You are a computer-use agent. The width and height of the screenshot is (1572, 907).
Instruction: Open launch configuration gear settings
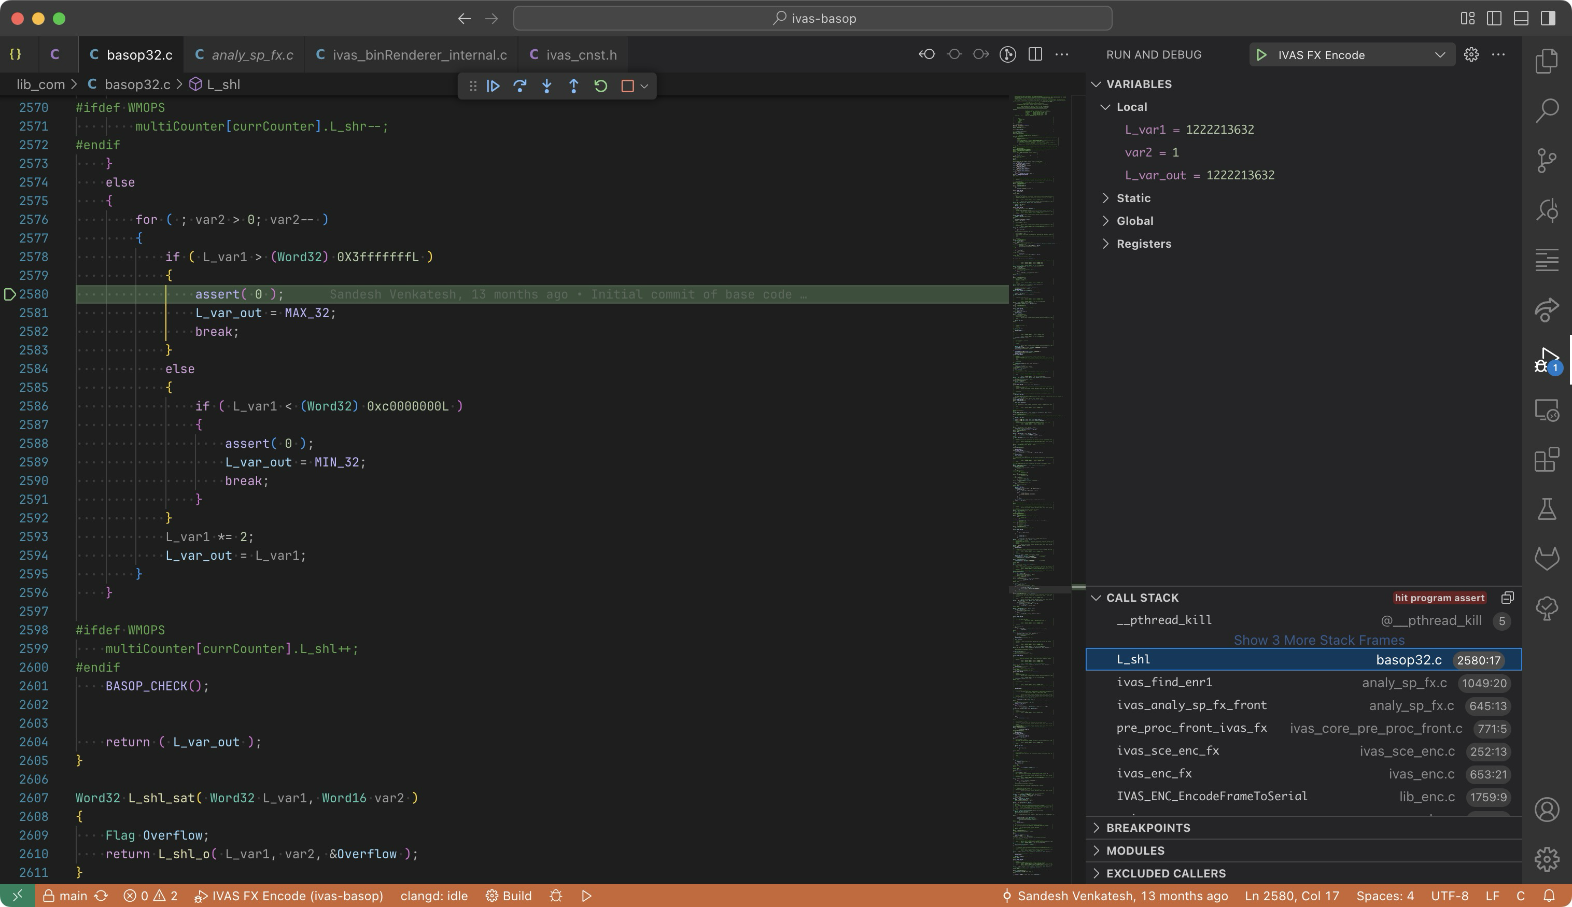[1471, 55]
